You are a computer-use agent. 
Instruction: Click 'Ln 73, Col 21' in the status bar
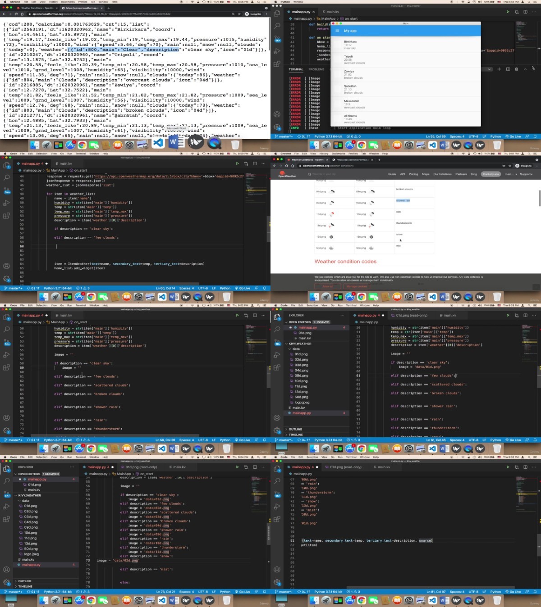(x=166, y=592)
